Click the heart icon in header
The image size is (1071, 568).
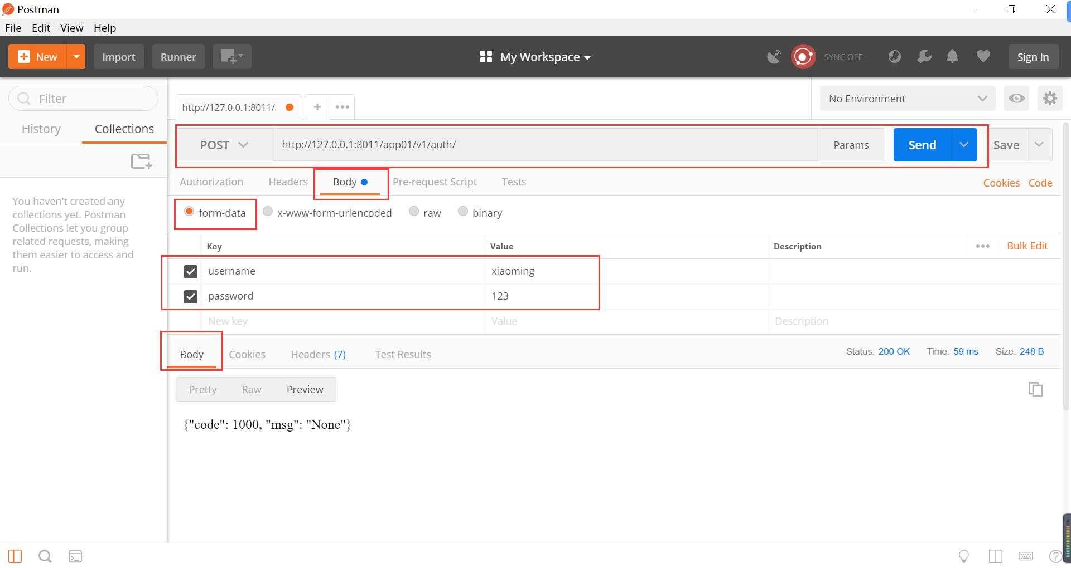[983, 57]
